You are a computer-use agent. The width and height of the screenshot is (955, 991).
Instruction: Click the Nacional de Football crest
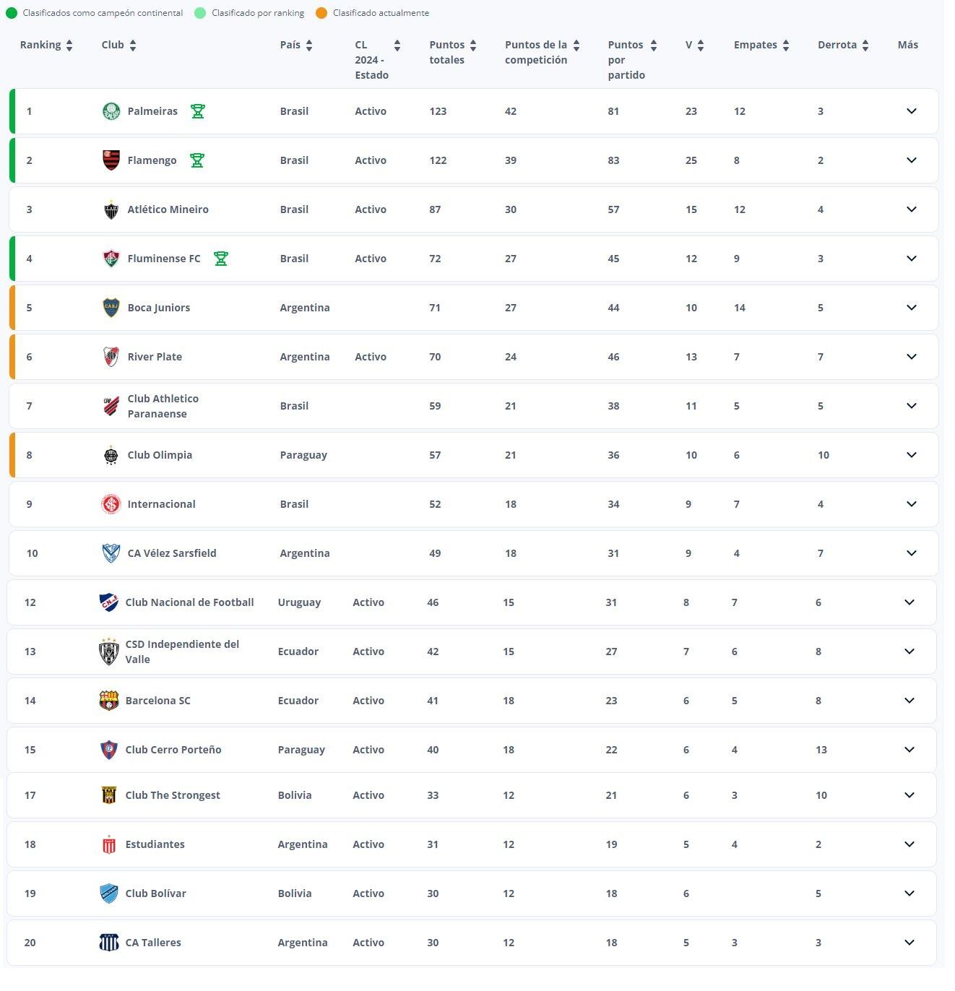click(109, 602)
